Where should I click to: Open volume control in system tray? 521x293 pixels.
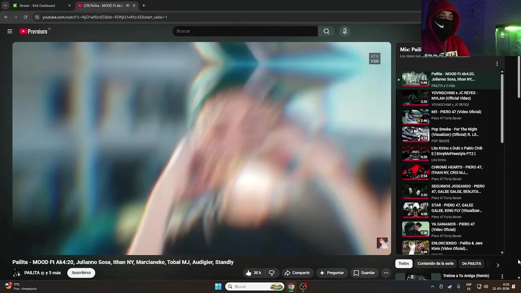pyautogui.click(x=486, y=286)
